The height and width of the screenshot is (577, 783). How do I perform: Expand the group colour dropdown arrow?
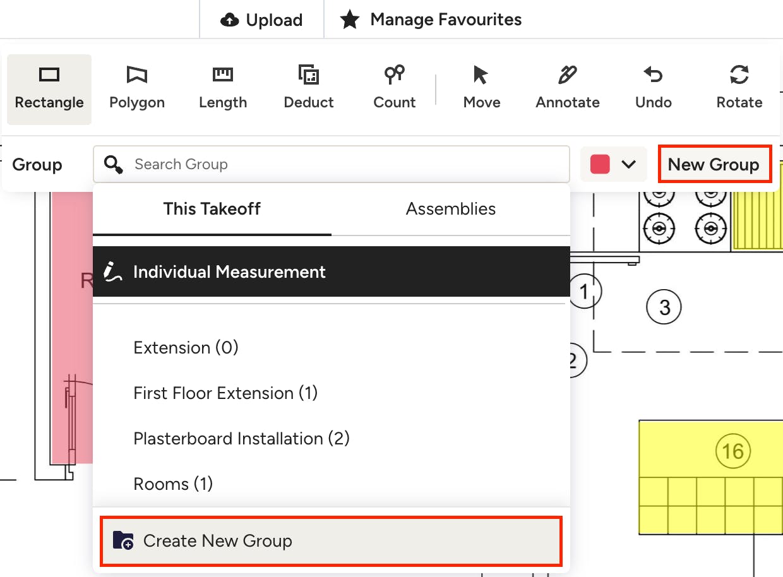tap(628, 165)
